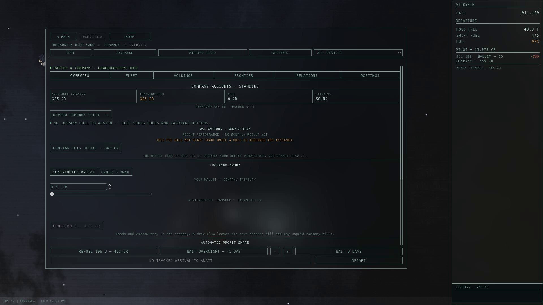Click Pilot 13,979 CR header in sidebar

point(476,49)
